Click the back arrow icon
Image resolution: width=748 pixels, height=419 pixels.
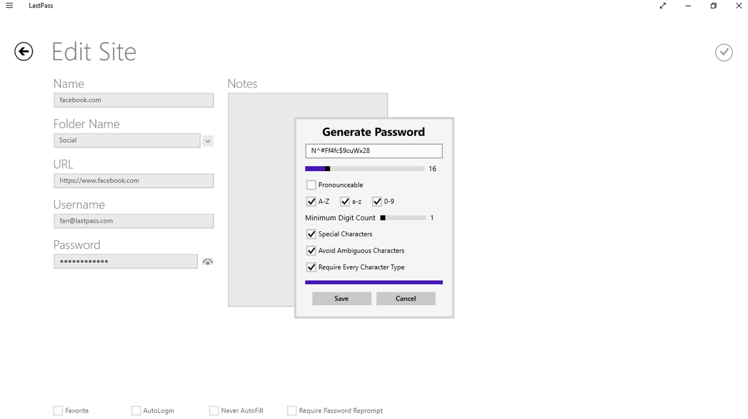click(x=24, y=52)
